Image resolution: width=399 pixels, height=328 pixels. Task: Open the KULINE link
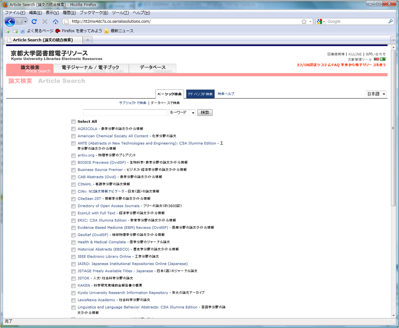355,54
